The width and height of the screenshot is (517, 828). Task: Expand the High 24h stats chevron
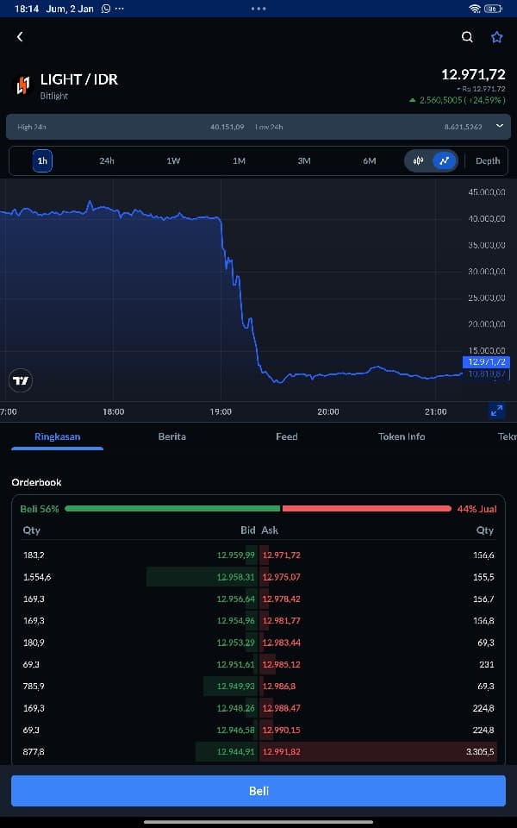(x=500, y=126)
